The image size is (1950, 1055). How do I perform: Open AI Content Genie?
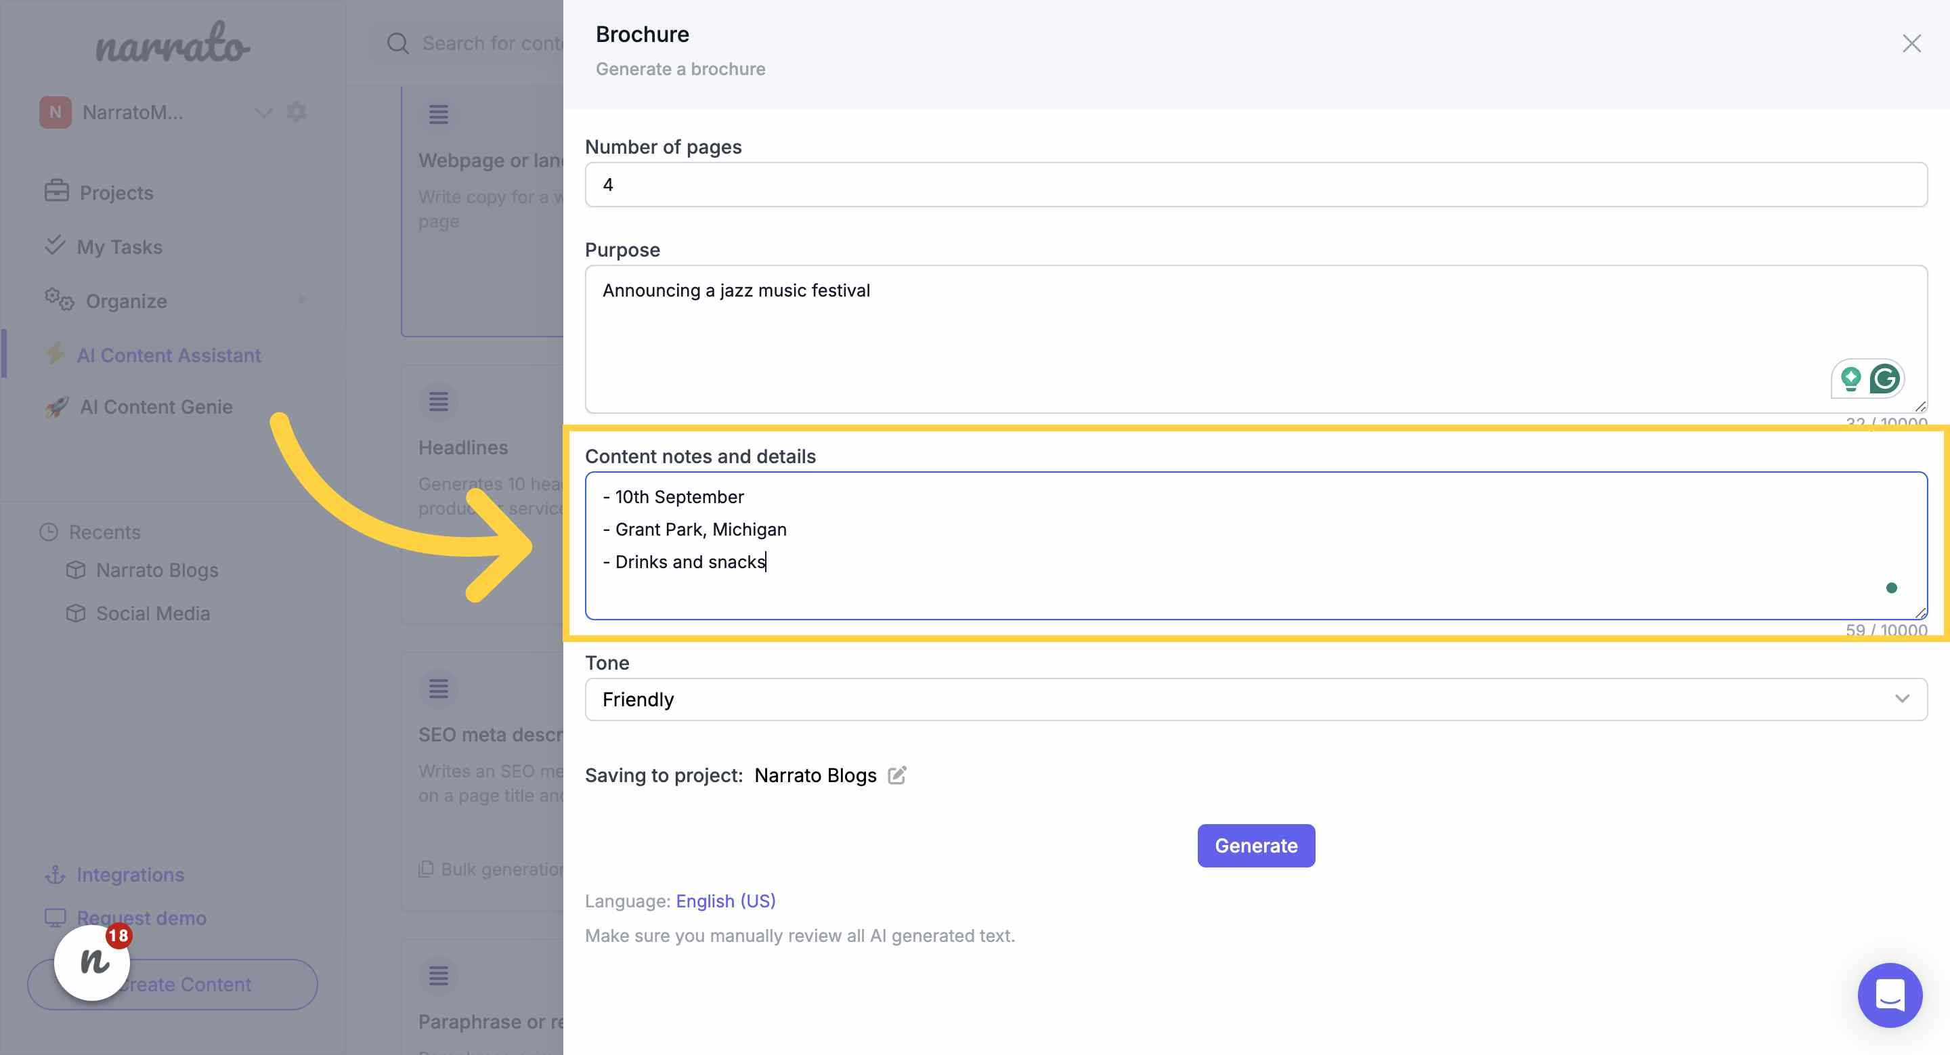click(x=156, y=406)
